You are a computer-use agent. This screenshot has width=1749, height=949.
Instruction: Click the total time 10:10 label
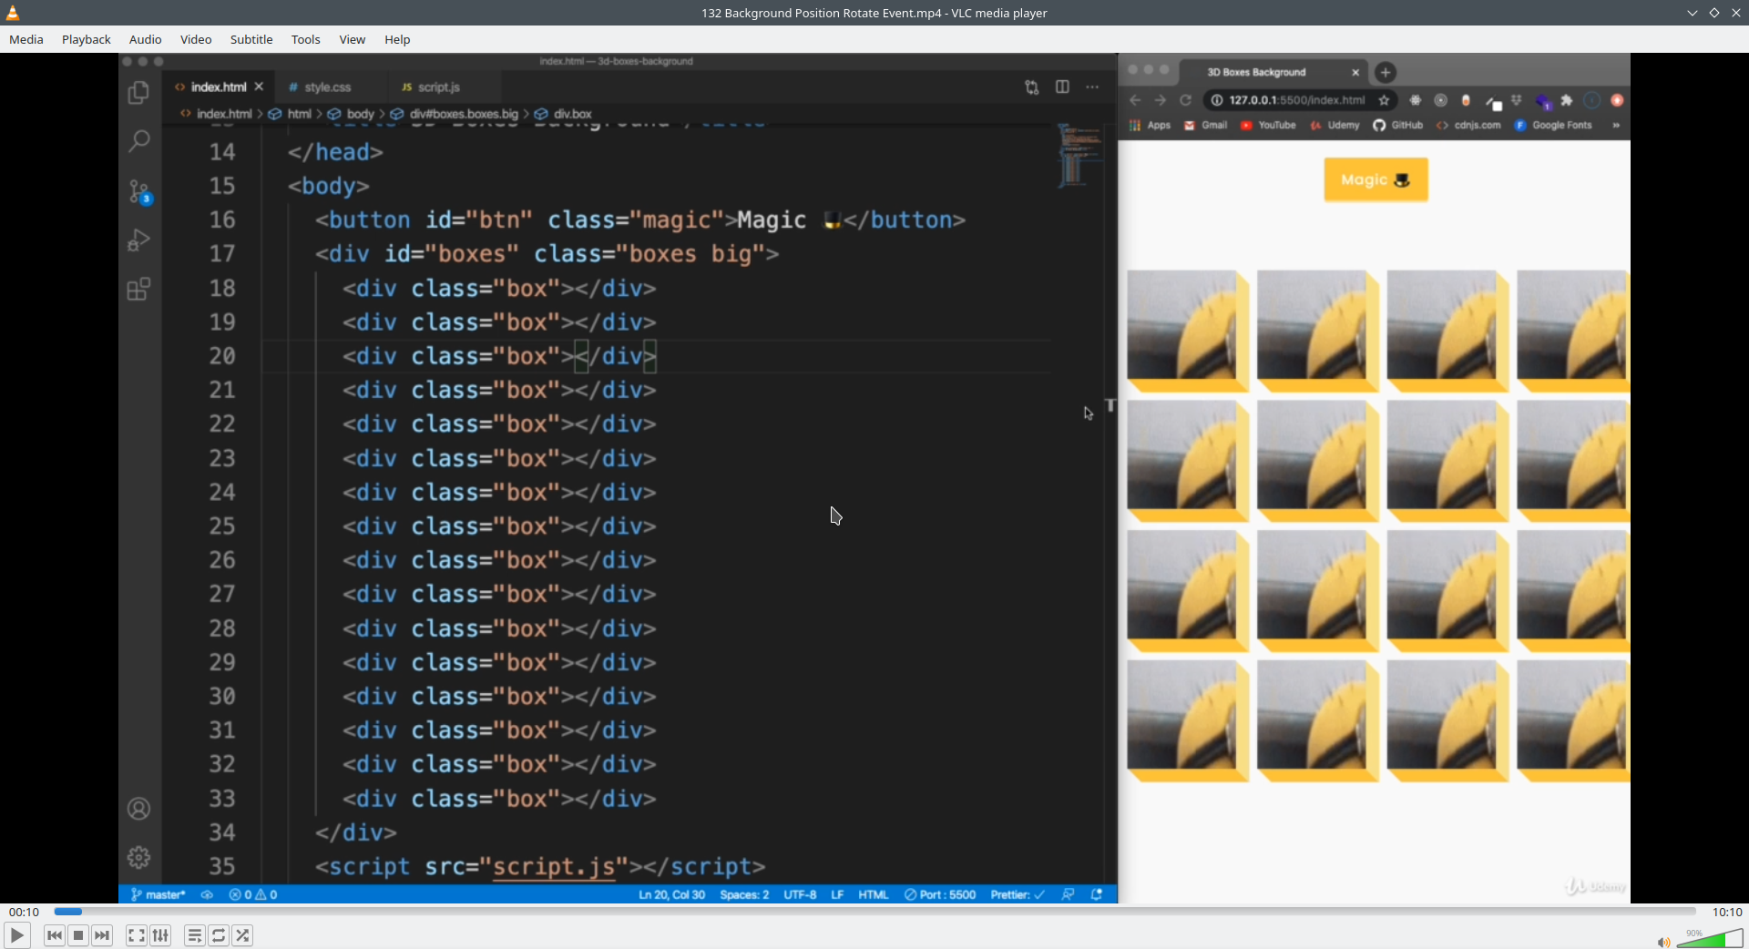click(x=1727, y=912)
